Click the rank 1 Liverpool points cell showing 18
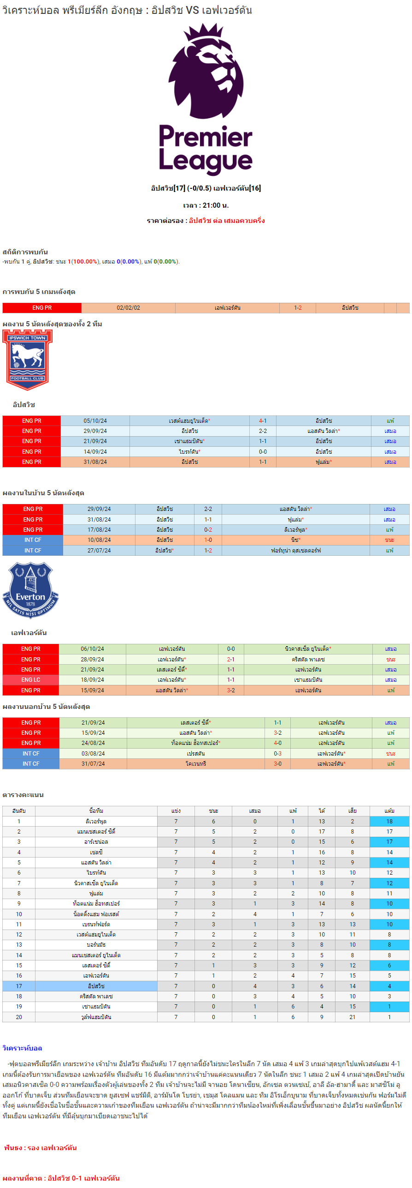 [x=389, y=822]
